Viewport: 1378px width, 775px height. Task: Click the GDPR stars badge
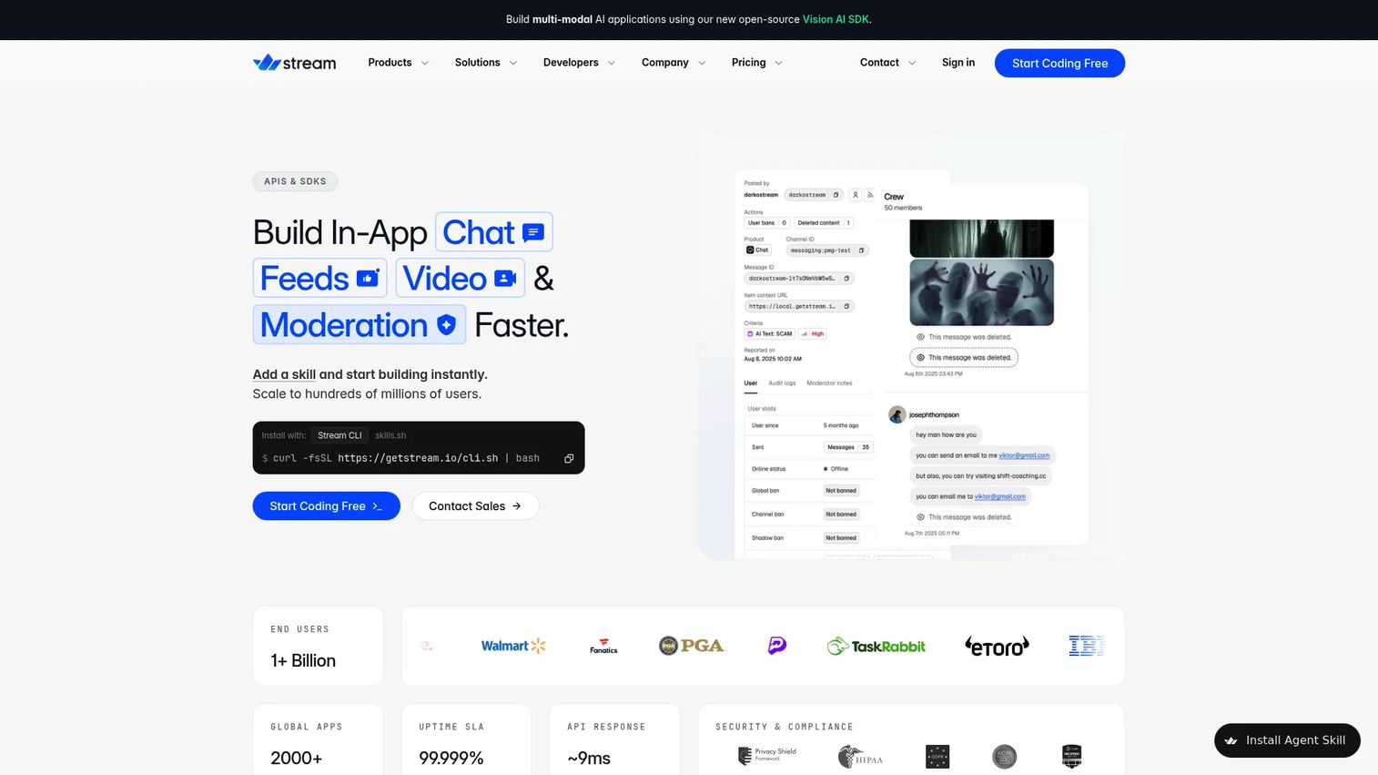tap(937, 756)
